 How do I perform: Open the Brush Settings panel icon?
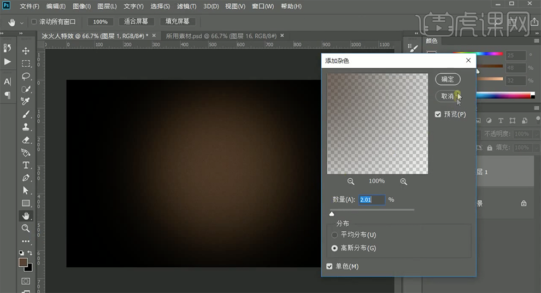(412, 48)
